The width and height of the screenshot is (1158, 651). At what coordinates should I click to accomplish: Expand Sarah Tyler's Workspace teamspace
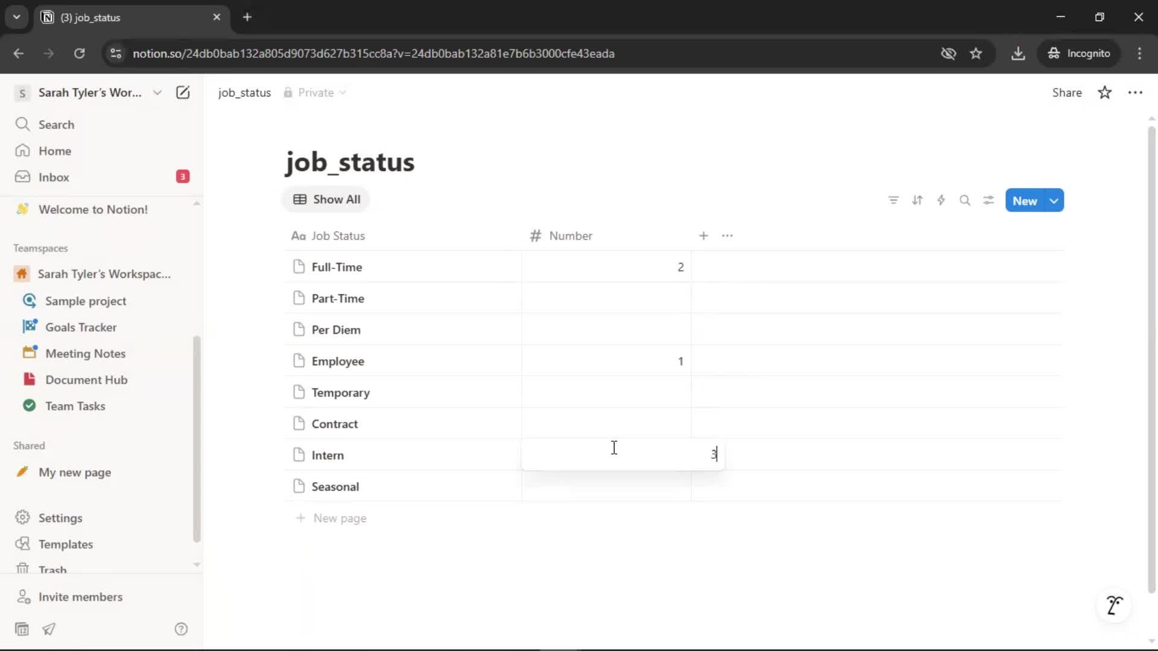tap(104, 274)
